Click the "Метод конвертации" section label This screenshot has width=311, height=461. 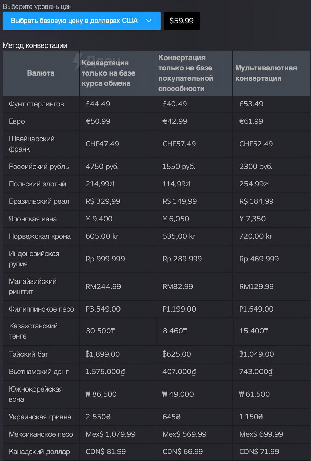point(35,45)
